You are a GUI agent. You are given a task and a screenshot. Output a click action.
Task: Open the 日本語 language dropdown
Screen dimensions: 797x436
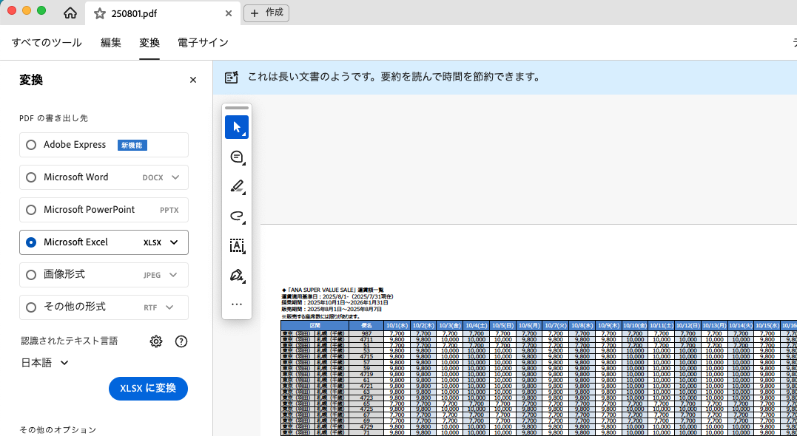click(x=44, y=363)
